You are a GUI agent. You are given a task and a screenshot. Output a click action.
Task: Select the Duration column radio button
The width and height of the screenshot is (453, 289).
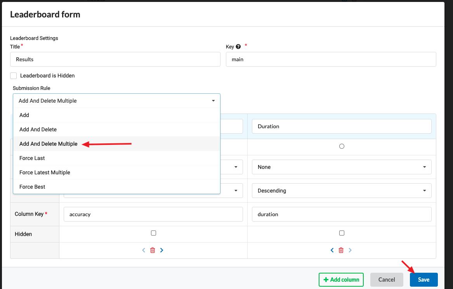click(342, 146)
